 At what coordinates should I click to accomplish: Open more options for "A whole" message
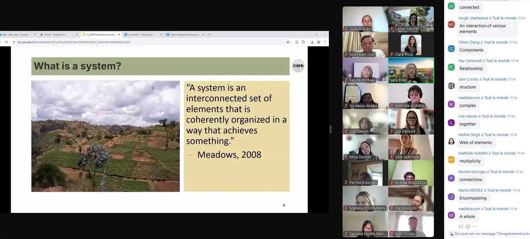(x=475, y=226)
